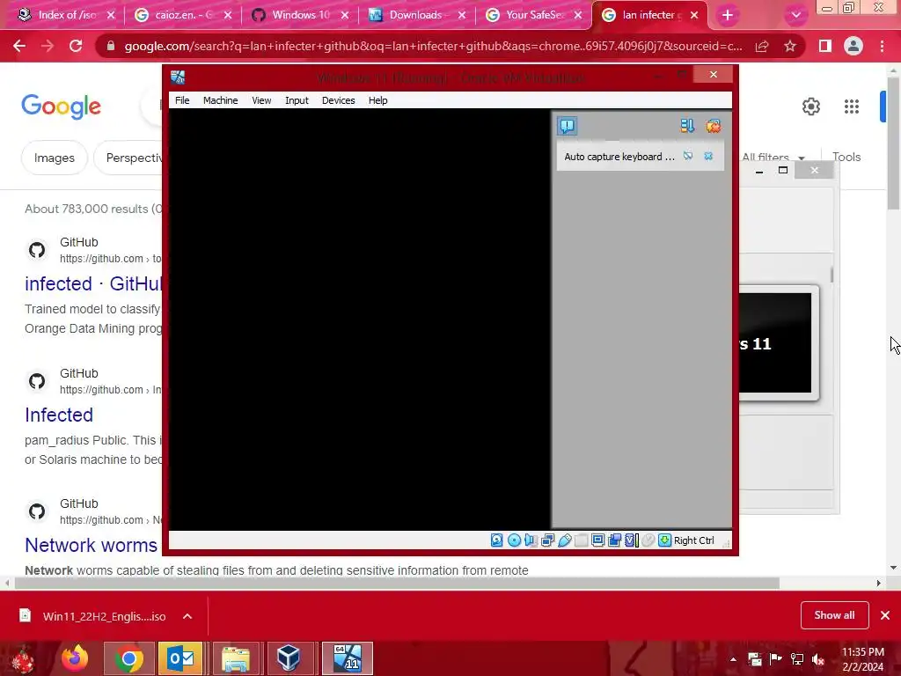Open File Explorer from the taskbar
Viewport: 901px width, 676px height.
coord(236,658)
